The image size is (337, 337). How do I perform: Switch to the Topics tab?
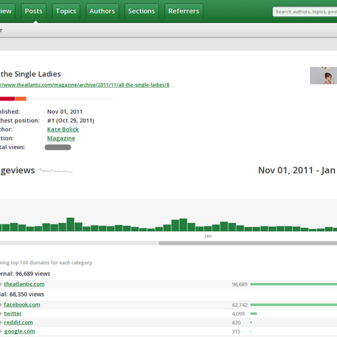(x=66, y=11)
